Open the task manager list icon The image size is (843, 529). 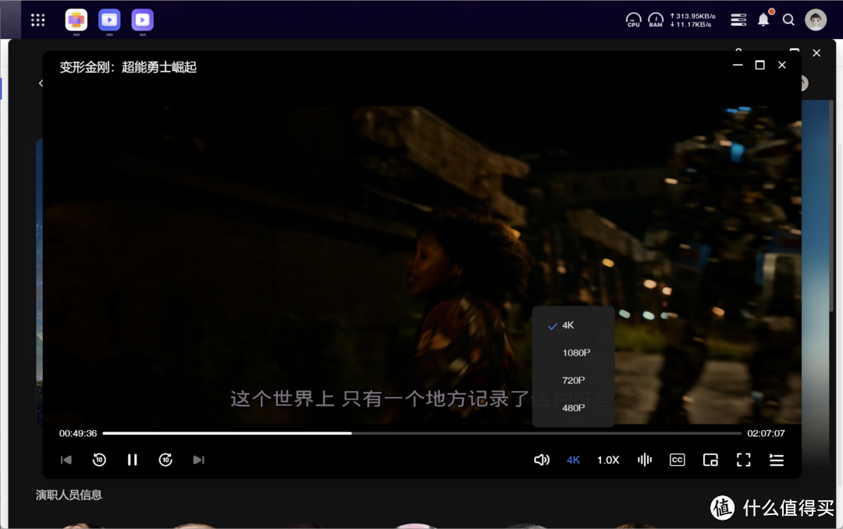click(738, 20)
